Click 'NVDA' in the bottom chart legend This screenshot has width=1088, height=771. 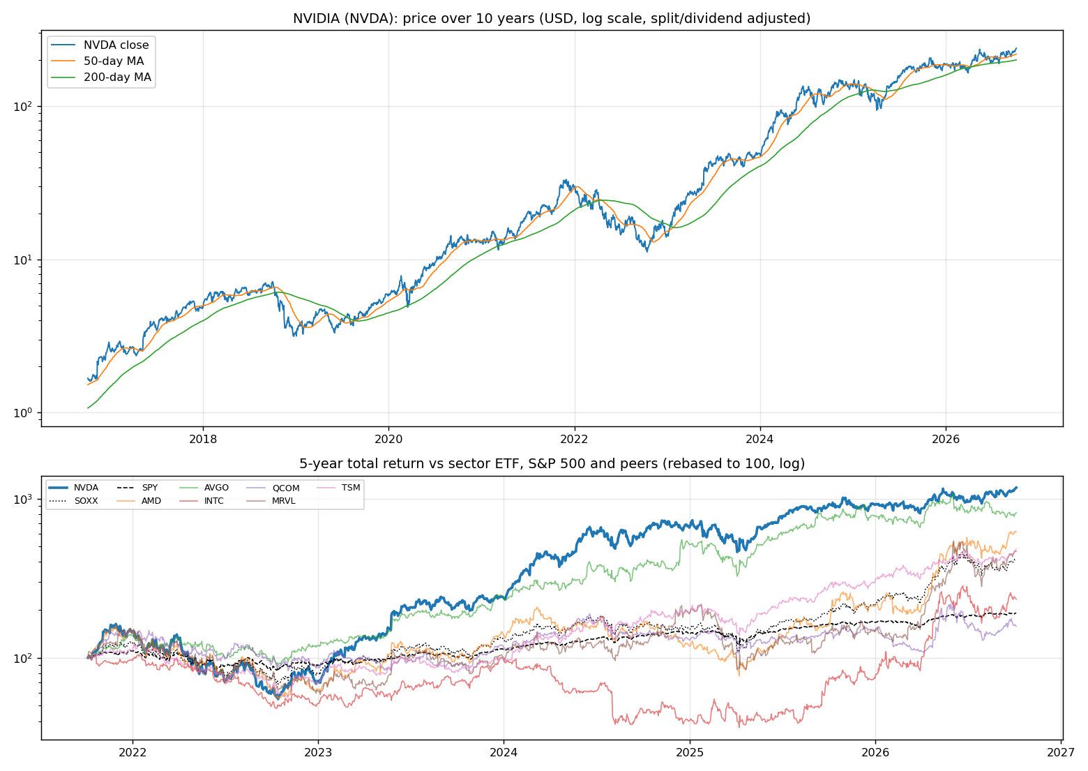pyautogui.click(x=86, y=488)
